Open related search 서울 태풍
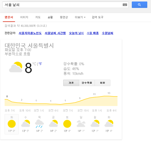This screenshot has height=142, width=151. tap(93, 33)
